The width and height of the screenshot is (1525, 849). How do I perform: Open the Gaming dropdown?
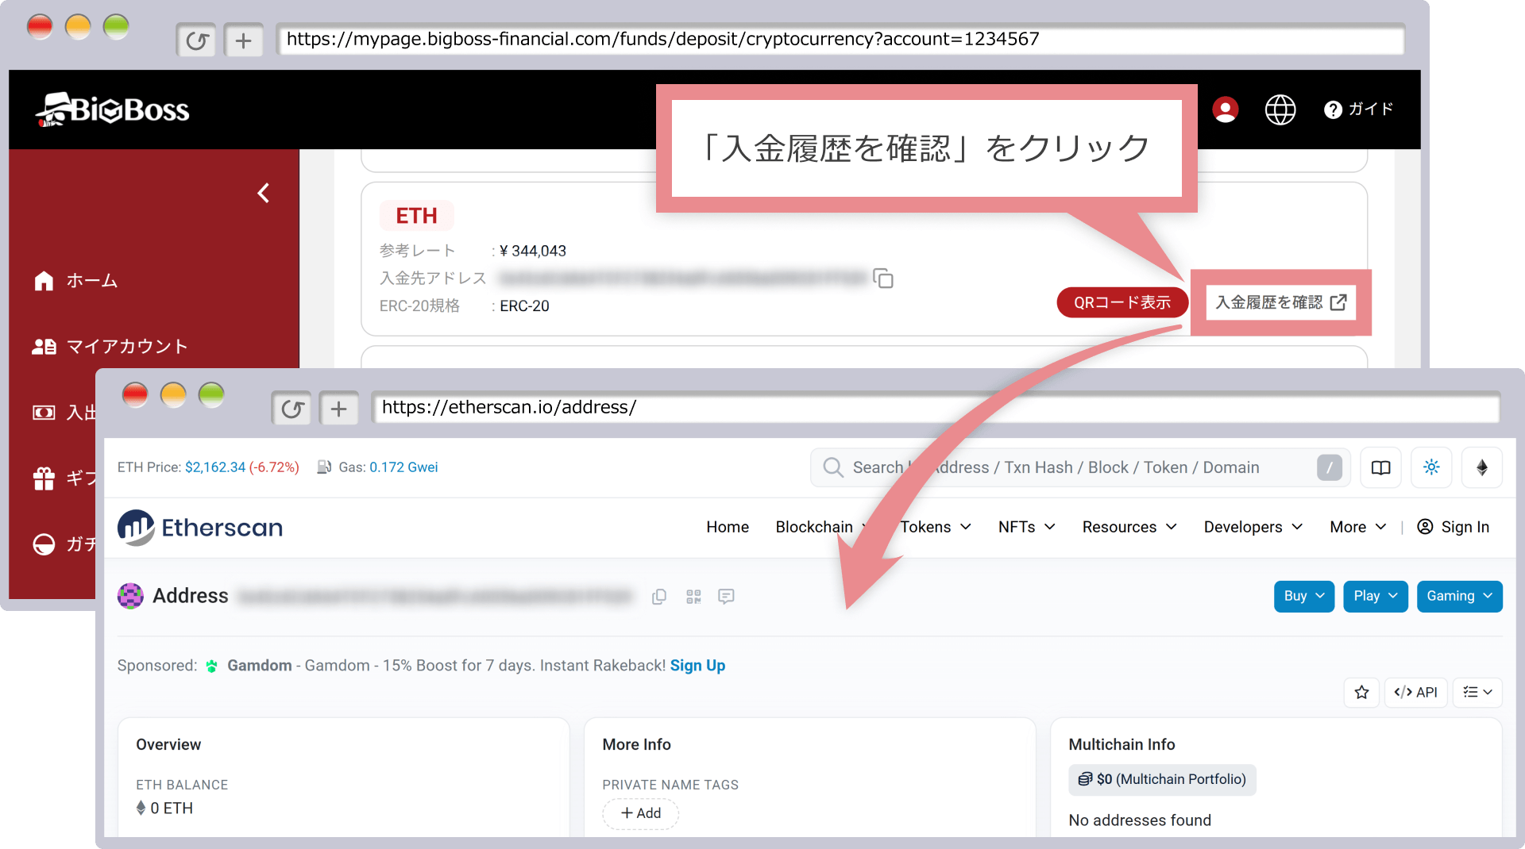point(1460,597)
